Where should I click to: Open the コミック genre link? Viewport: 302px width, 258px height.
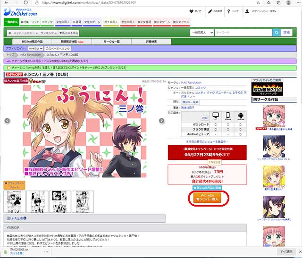tap(201, 88)
